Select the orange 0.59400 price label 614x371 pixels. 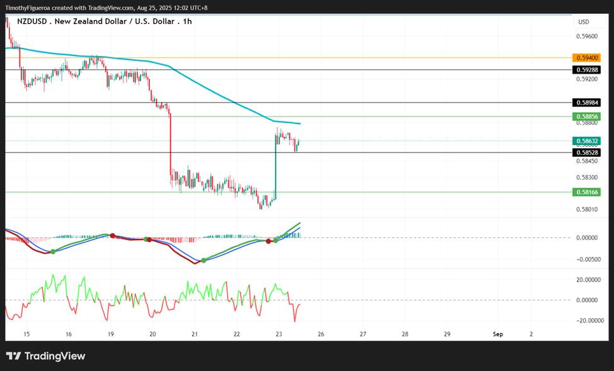pos(586,58)
